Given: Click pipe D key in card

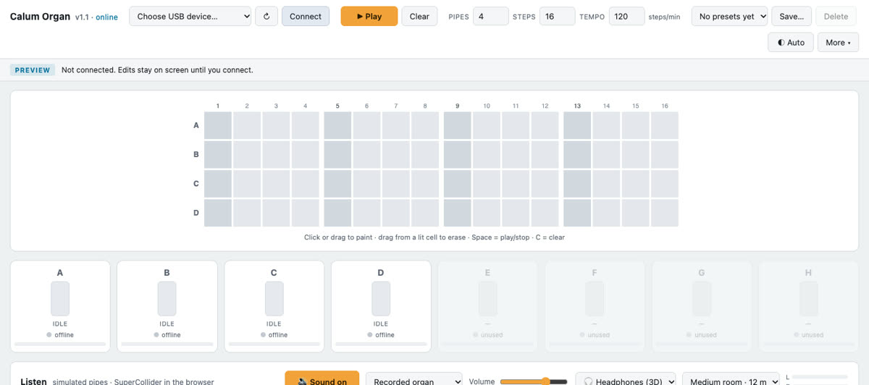Looking at the screenshot, I should (381, 299).
